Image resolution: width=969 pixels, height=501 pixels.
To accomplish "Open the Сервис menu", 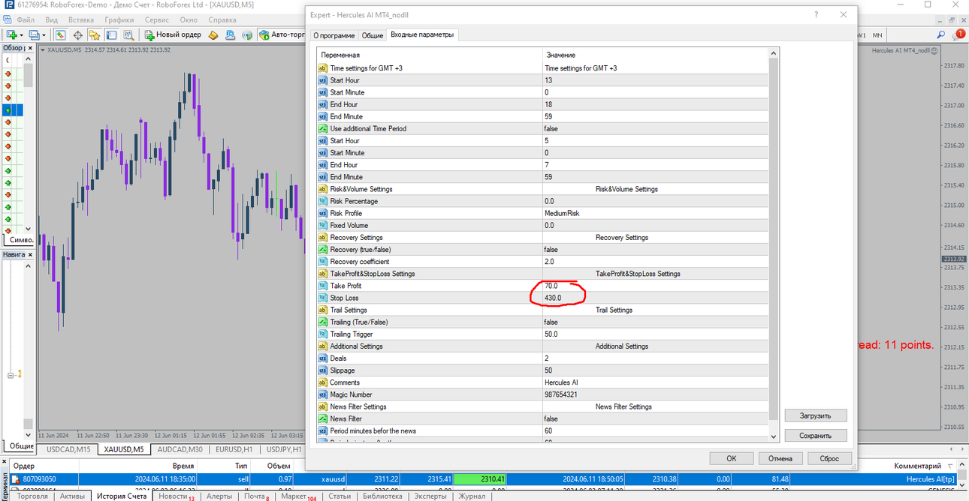I will [x=157, y=20].
